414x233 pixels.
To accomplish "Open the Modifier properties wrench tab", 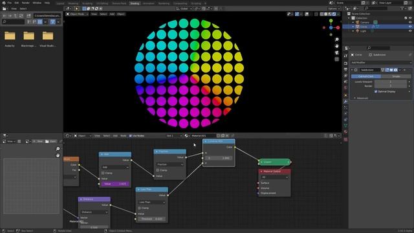I will coord(345,101).
